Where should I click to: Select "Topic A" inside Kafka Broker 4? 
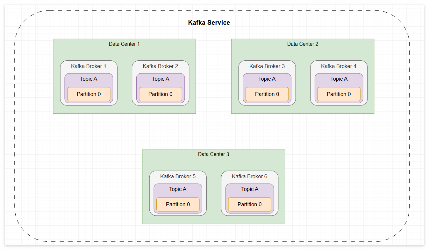339,79
